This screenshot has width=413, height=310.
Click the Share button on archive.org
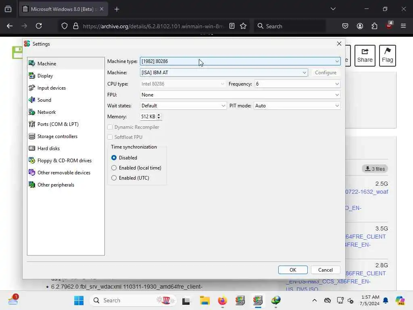point(365,56)
